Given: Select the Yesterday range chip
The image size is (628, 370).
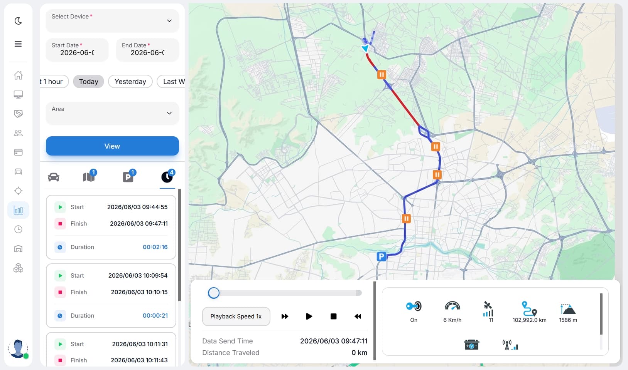Looking at the screenshot, I should (x=130, y=82).
